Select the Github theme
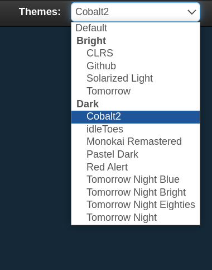Viewport: 212px width, 270px height. click(136, 66)
